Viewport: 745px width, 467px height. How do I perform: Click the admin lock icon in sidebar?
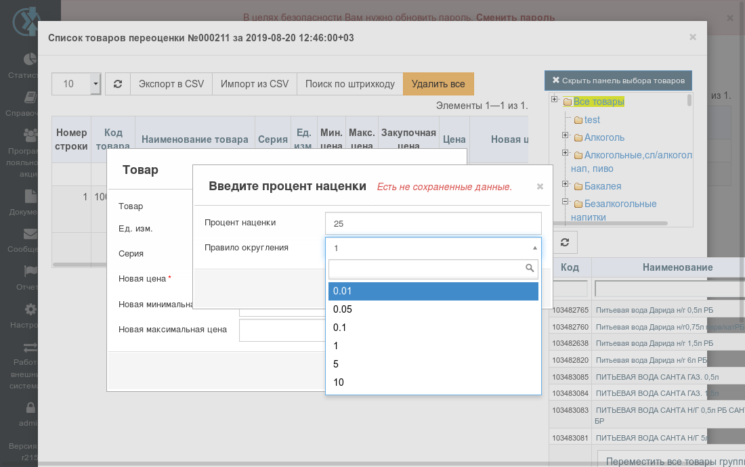30,407
